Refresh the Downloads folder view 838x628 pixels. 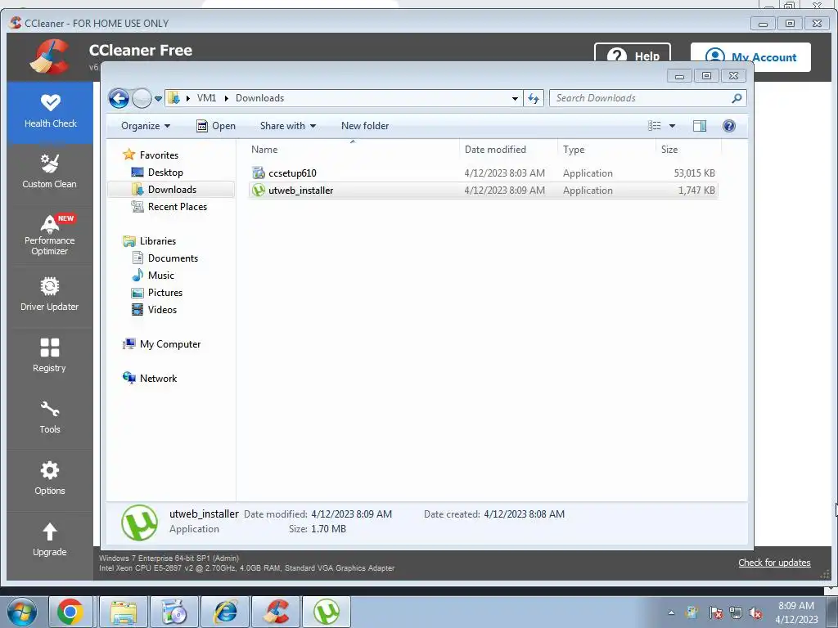click(x=534, y=98)
